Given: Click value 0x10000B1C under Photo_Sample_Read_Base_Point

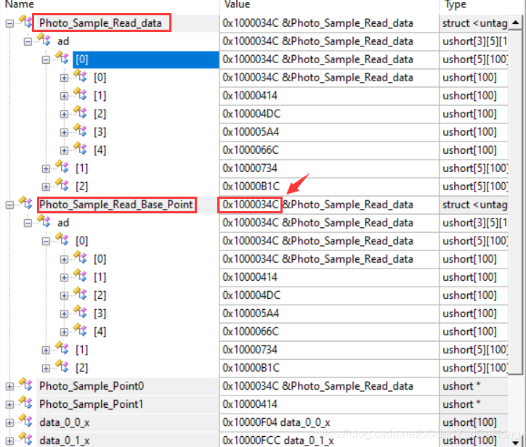Looking at the screenshot, I should click(x=251, y=368).
